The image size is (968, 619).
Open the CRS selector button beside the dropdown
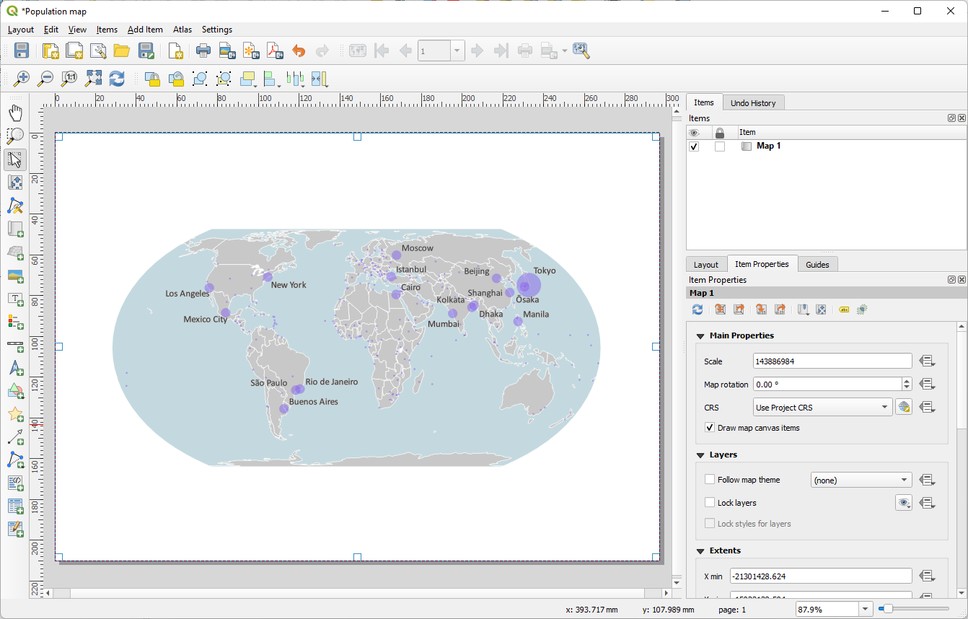point(904,406)
